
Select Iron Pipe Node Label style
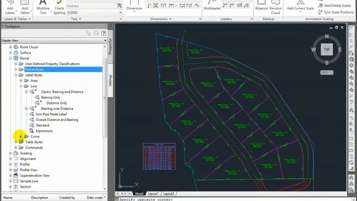[x=51, y=114]
